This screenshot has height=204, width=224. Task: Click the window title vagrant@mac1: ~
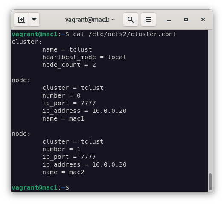coord(90,20)
